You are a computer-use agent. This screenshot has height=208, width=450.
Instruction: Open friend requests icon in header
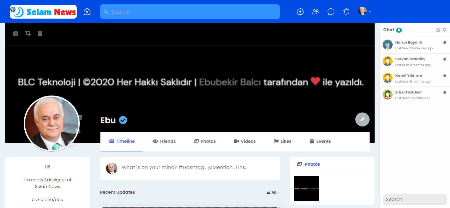point(315,12)
